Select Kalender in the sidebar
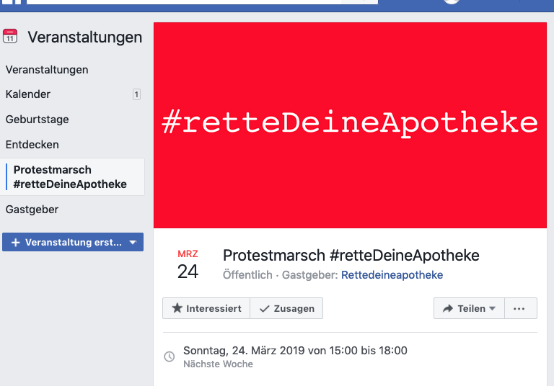Image resolution: width=554 pixels, height=386 pixels. click(x=28, y=94)
